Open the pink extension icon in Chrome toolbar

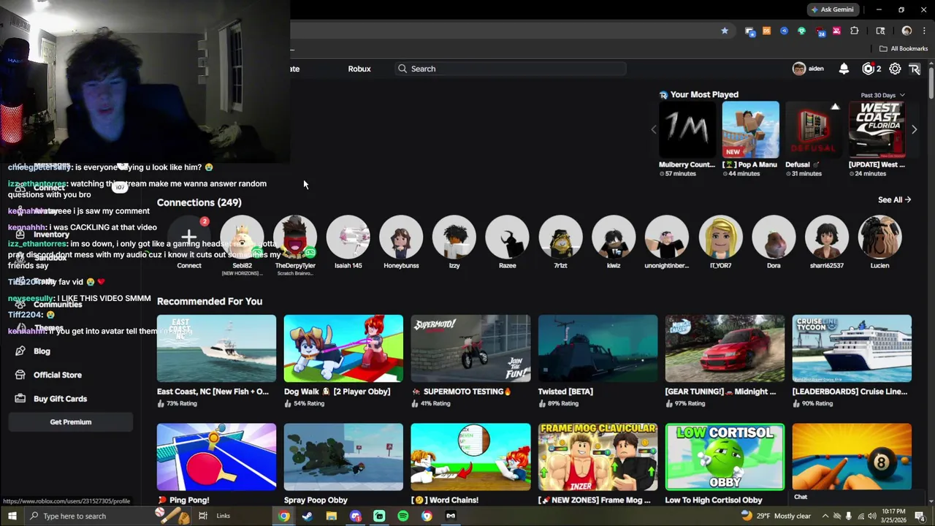836,31
